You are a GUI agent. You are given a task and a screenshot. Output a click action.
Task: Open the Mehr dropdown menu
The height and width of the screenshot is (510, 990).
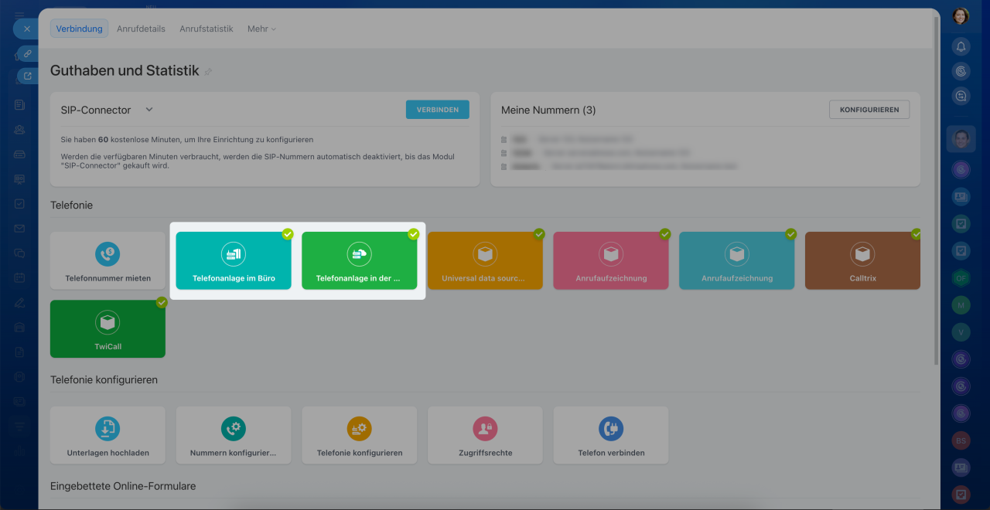261,29
